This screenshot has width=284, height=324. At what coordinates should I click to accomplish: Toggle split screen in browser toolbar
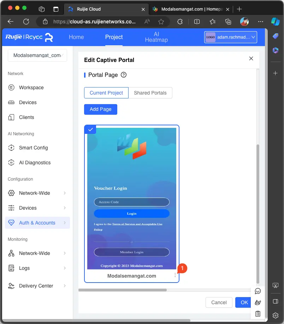point(197,22)
